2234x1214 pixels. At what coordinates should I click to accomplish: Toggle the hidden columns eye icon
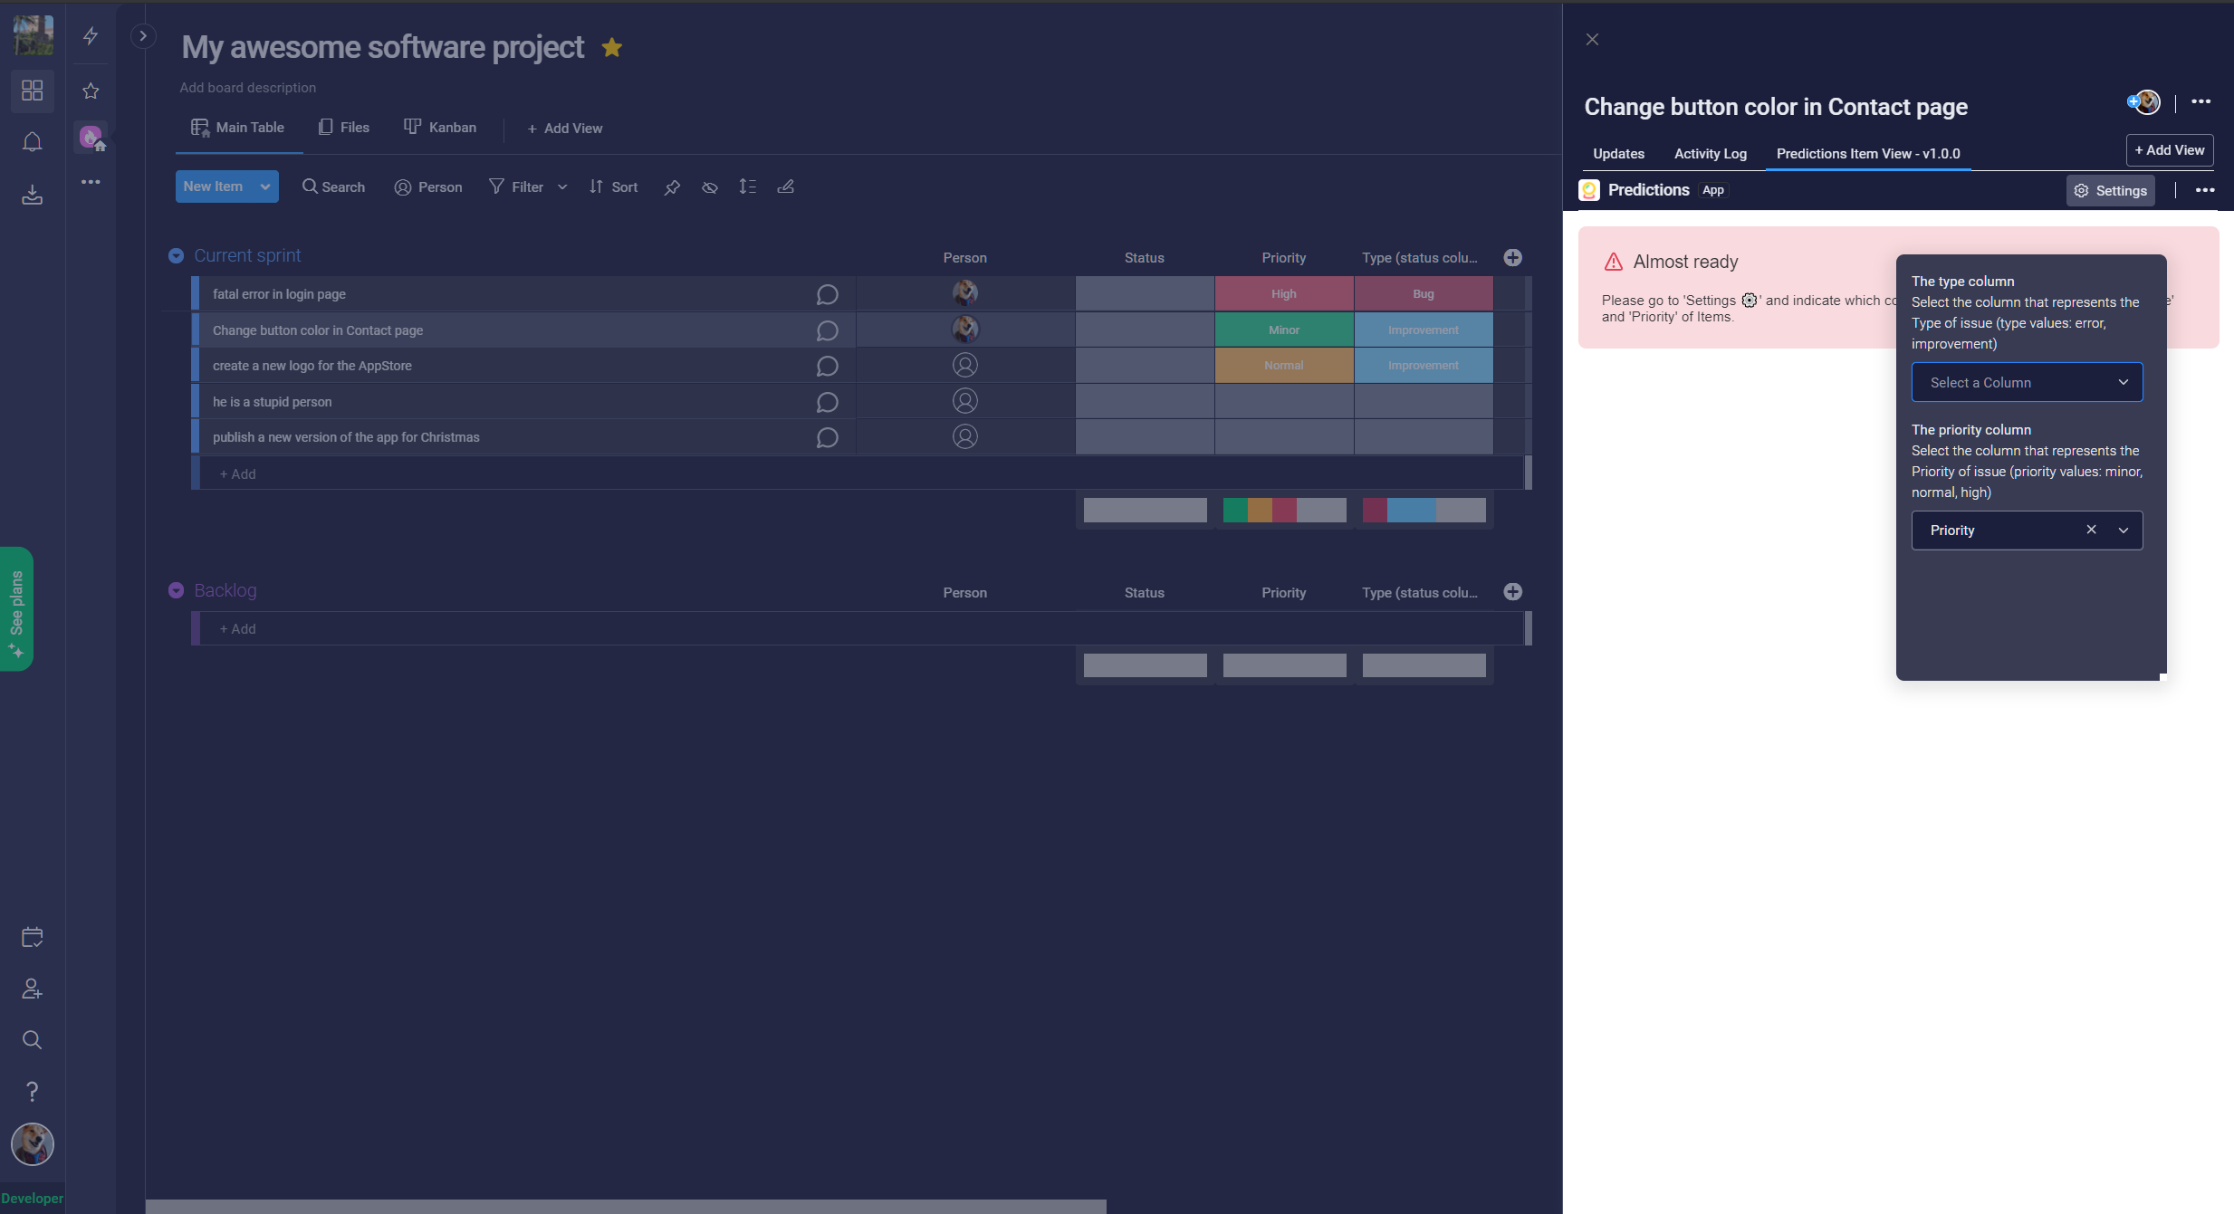(x=710, y=187)
